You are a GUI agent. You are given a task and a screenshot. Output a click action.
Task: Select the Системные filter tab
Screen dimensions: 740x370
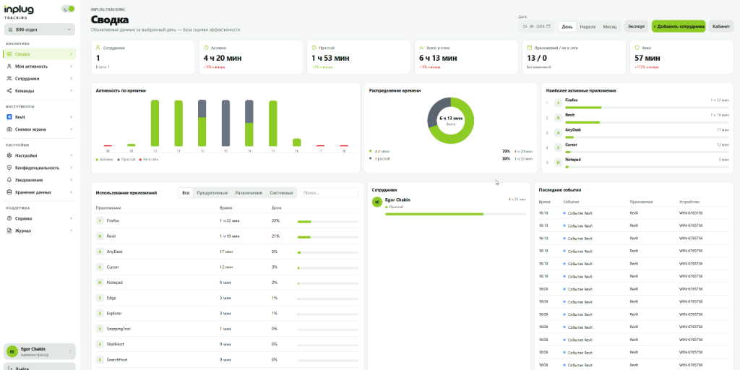pyautogui.click(x=281, y=193)
